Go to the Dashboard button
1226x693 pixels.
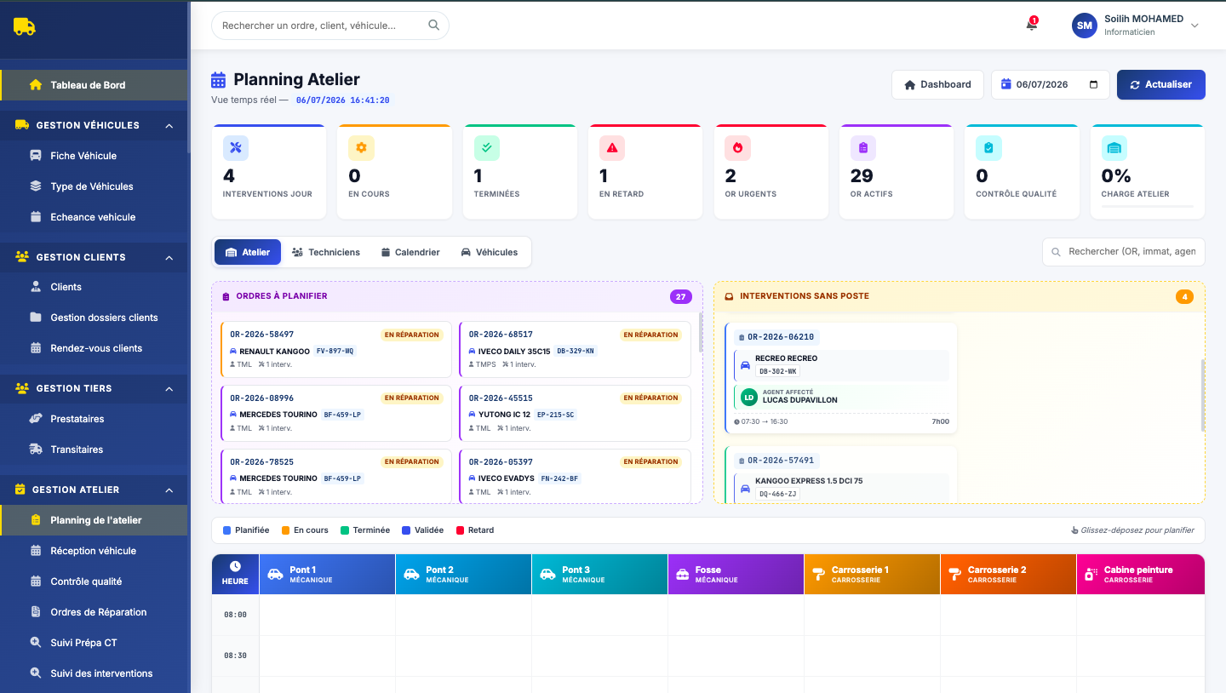tap(937, 84)
